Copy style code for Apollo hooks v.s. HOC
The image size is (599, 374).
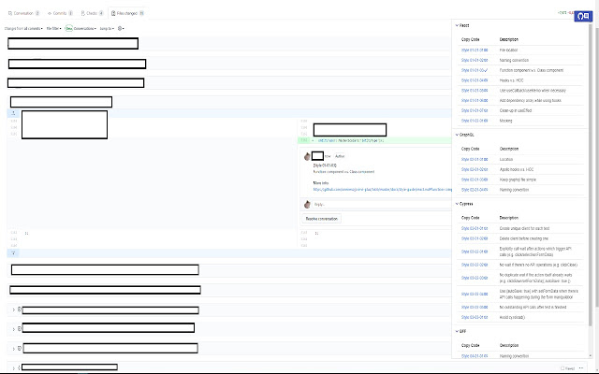[x=475, y=169]
